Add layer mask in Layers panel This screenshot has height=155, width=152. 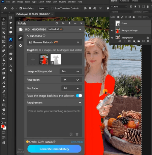tap(129, 41)
